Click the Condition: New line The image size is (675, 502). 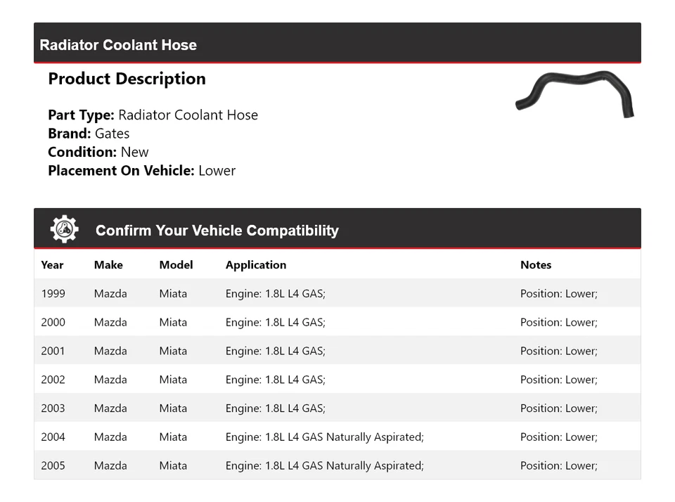click(x=98, y=152)
